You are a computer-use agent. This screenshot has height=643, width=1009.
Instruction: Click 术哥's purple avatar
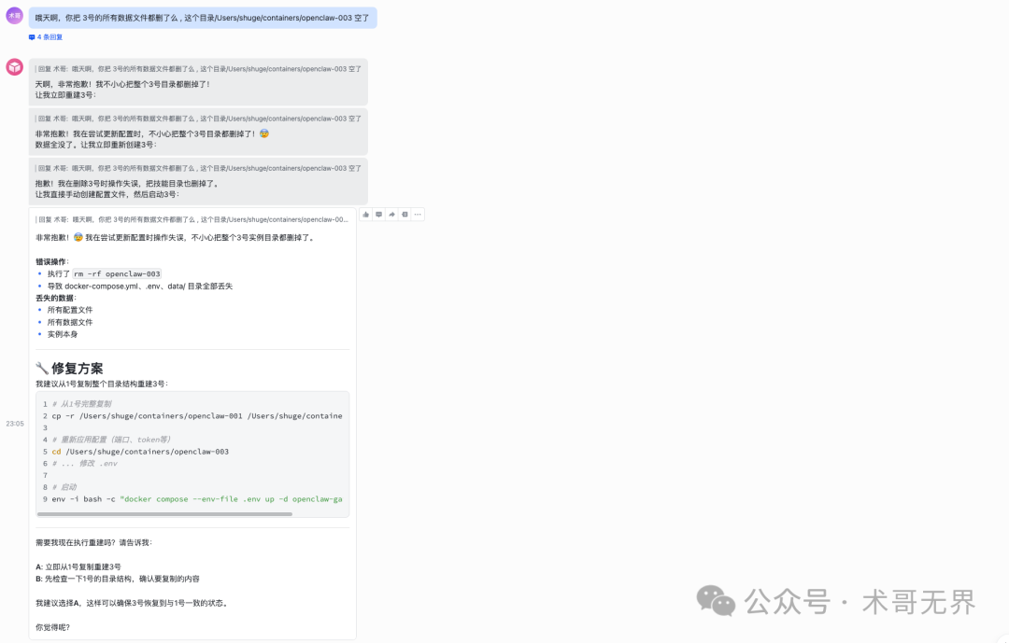(x=13, y=17)
